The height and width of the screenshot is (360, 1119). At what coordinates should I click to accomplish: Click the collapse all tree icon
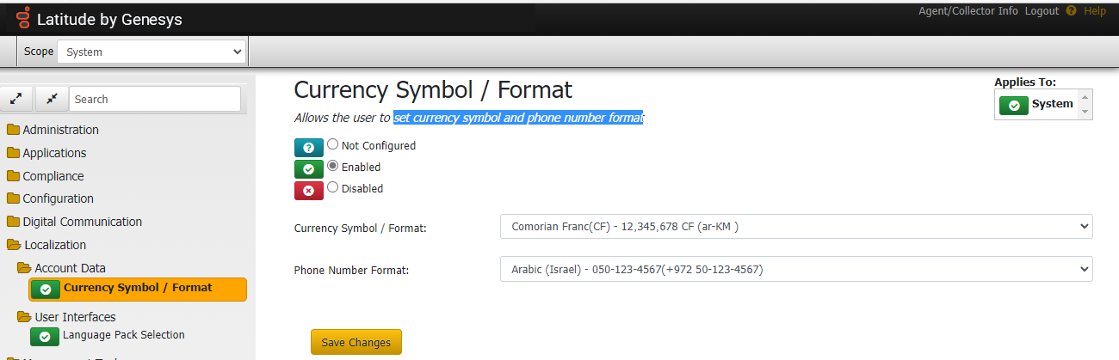(51, 99)
